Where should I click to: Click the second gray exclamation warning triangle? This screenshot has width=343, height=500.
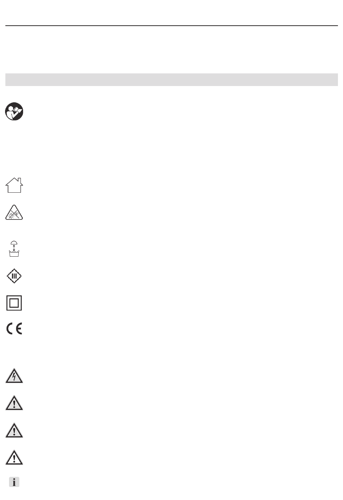click(14, 430)
